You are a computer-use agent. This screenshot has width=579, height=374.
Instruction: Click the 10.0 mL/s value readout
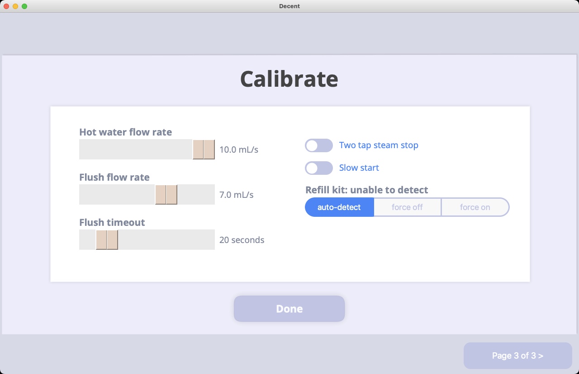239,150
